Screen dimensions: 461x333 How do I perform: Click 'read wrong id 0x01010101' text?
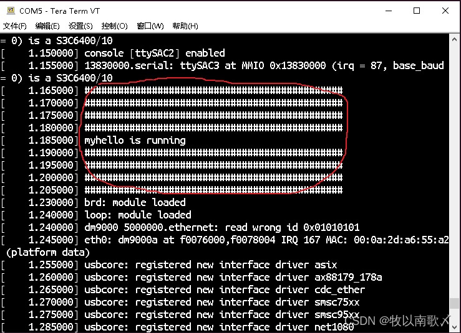pos(292,227)
